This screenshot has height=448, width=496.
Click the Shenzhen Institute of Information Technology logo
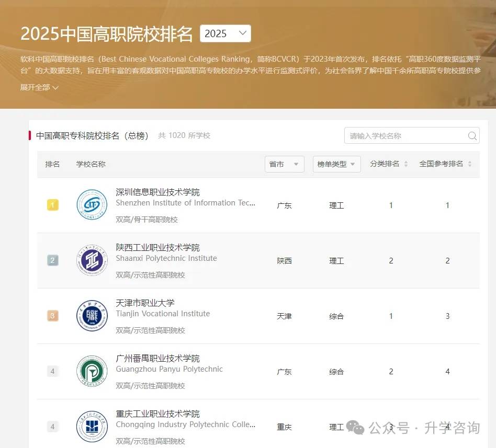92,204
